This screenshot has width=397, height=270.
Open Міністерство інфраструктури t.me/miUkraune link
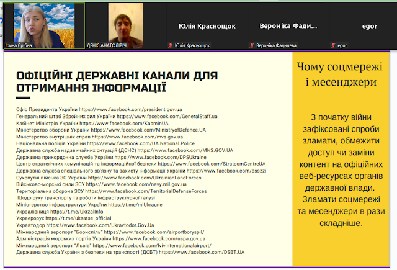(x=135, y=205)
